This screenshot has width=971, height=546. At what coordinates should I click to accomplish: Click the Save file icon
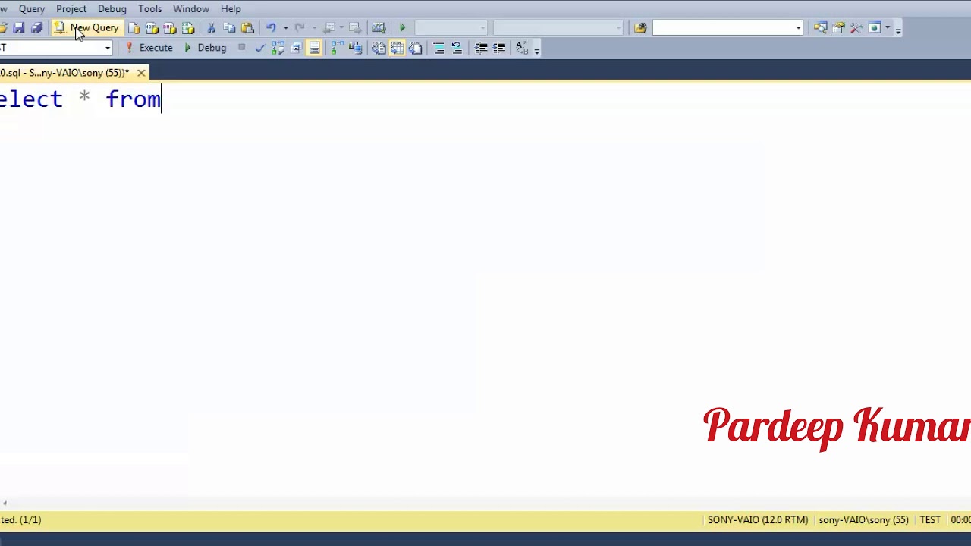19,28
